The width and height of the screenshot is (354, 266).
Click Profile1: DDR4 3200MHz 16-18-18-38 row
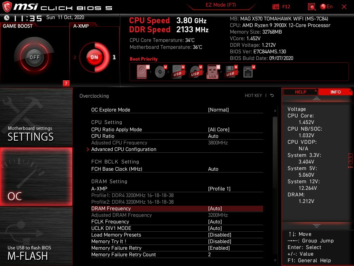click(x=132, y=195)
